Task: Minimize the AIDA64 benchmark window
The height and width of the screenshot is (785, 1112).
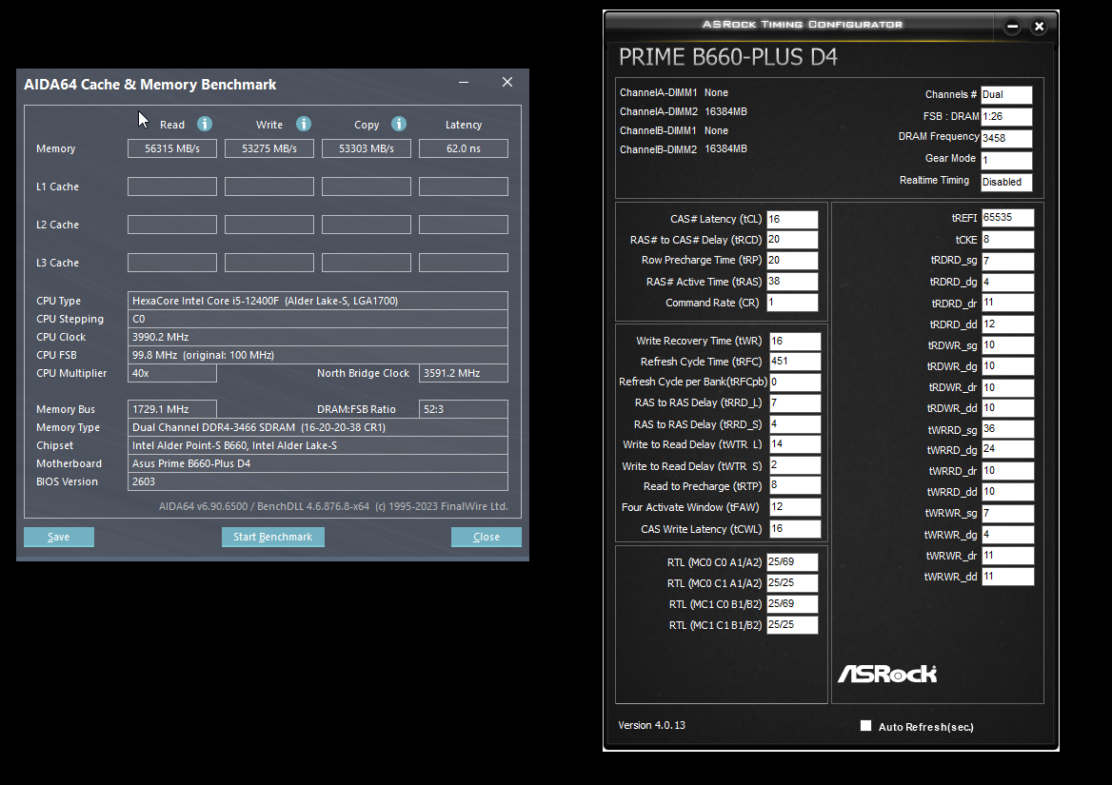Action: [x=464, y=82]
